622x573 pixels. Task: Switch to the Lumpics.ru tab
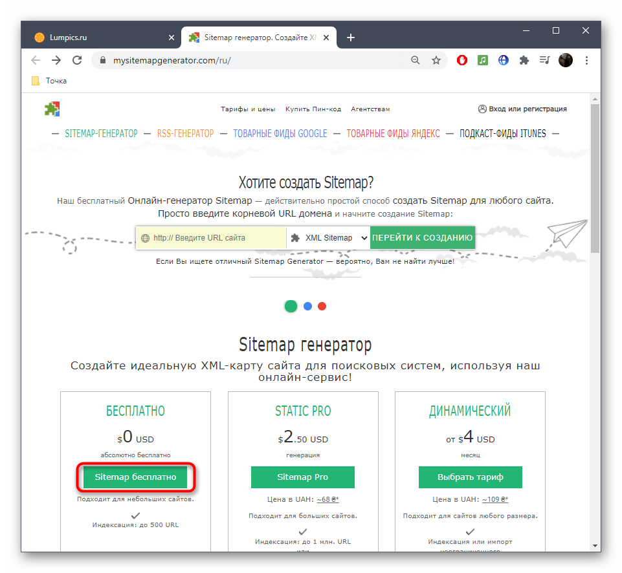pos(97,38)
